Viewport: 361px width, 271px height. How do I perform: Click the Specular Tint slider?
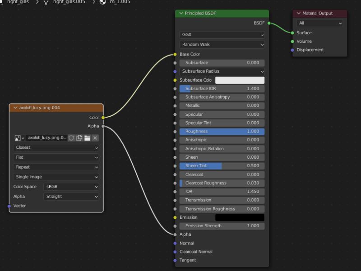pyautogui.click(x=222, y=123)
